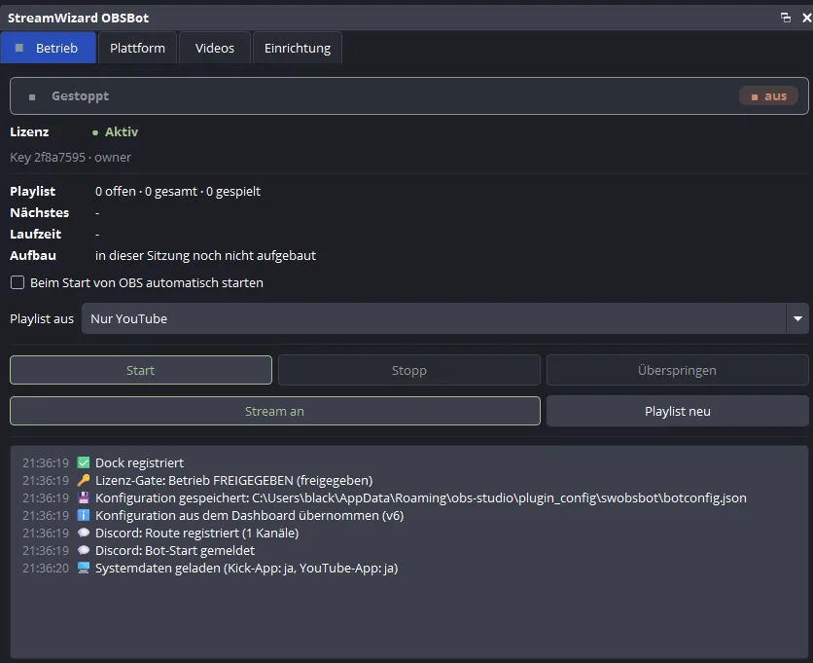Open the Videos tab
The image size is (813, 663).
pos(215,48)
